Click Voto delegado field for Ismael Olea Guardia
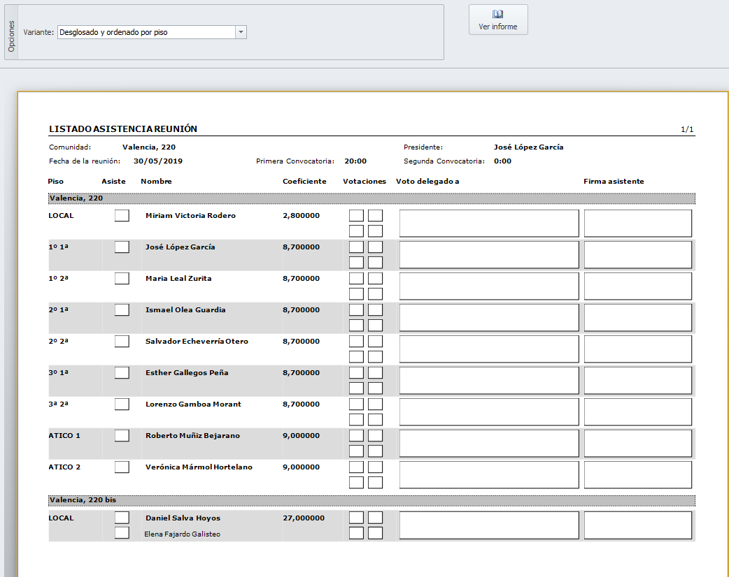This screenshot has height=577, width=729. click(x=488, y=318)
